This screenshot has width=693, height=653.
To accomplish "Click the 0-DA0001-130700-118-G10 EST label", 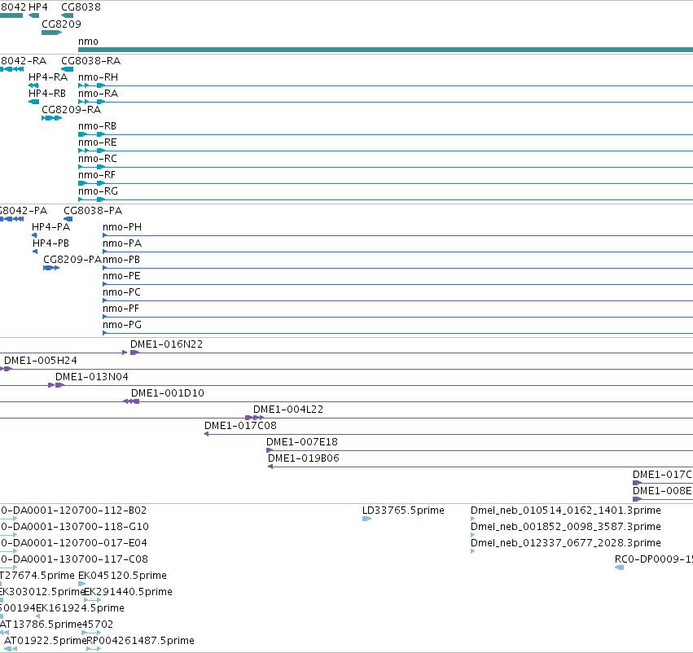I will point(74,527).
